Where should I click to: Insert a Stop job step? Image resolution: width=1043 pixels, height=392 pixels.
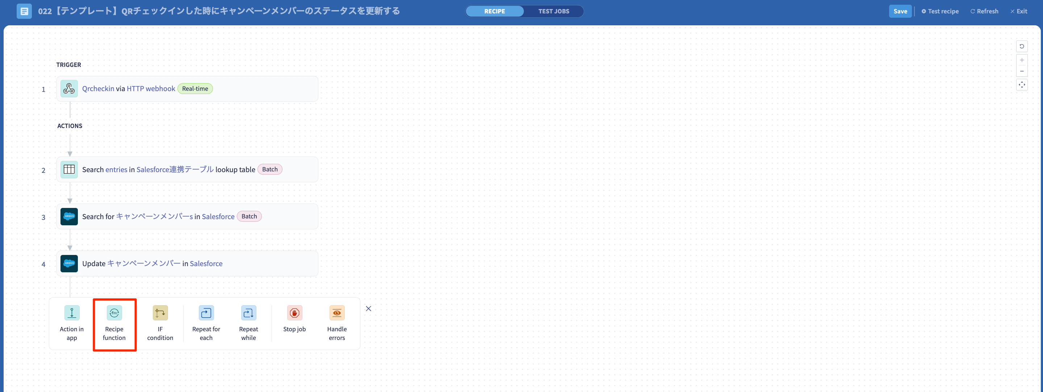(294, 319)
